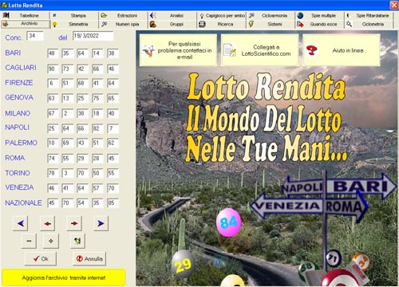Viewport: 399px width, 287px height.
Task: Open Ciclometria with magnifier icon
Action: coord(369,24)
